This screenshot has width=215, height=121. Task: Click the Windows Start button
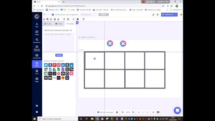35,119
